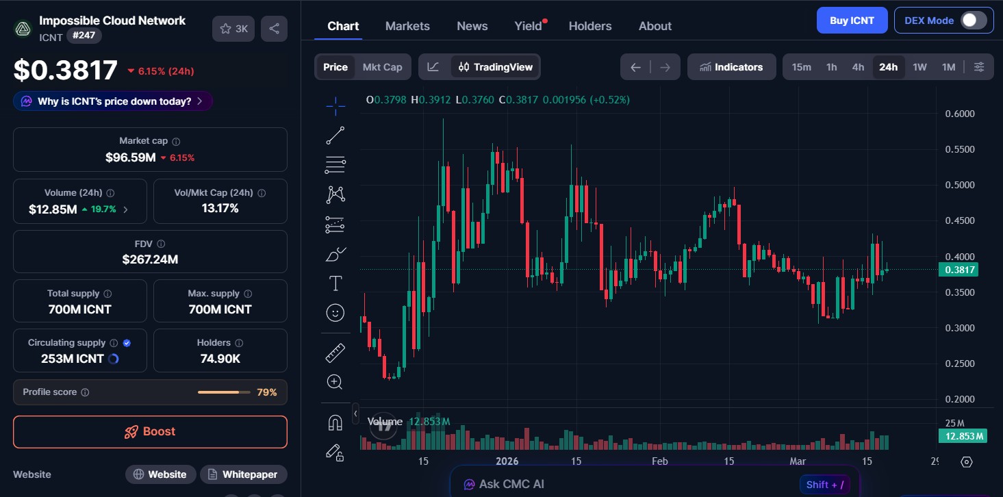Click the Ask CMC AI input field
Image resolution: width=1003 pixels, height=497 pixels.
650,483
